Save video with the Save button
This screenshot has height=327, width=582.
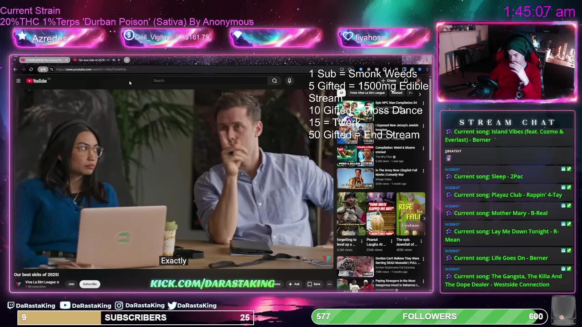click(314, 284)
